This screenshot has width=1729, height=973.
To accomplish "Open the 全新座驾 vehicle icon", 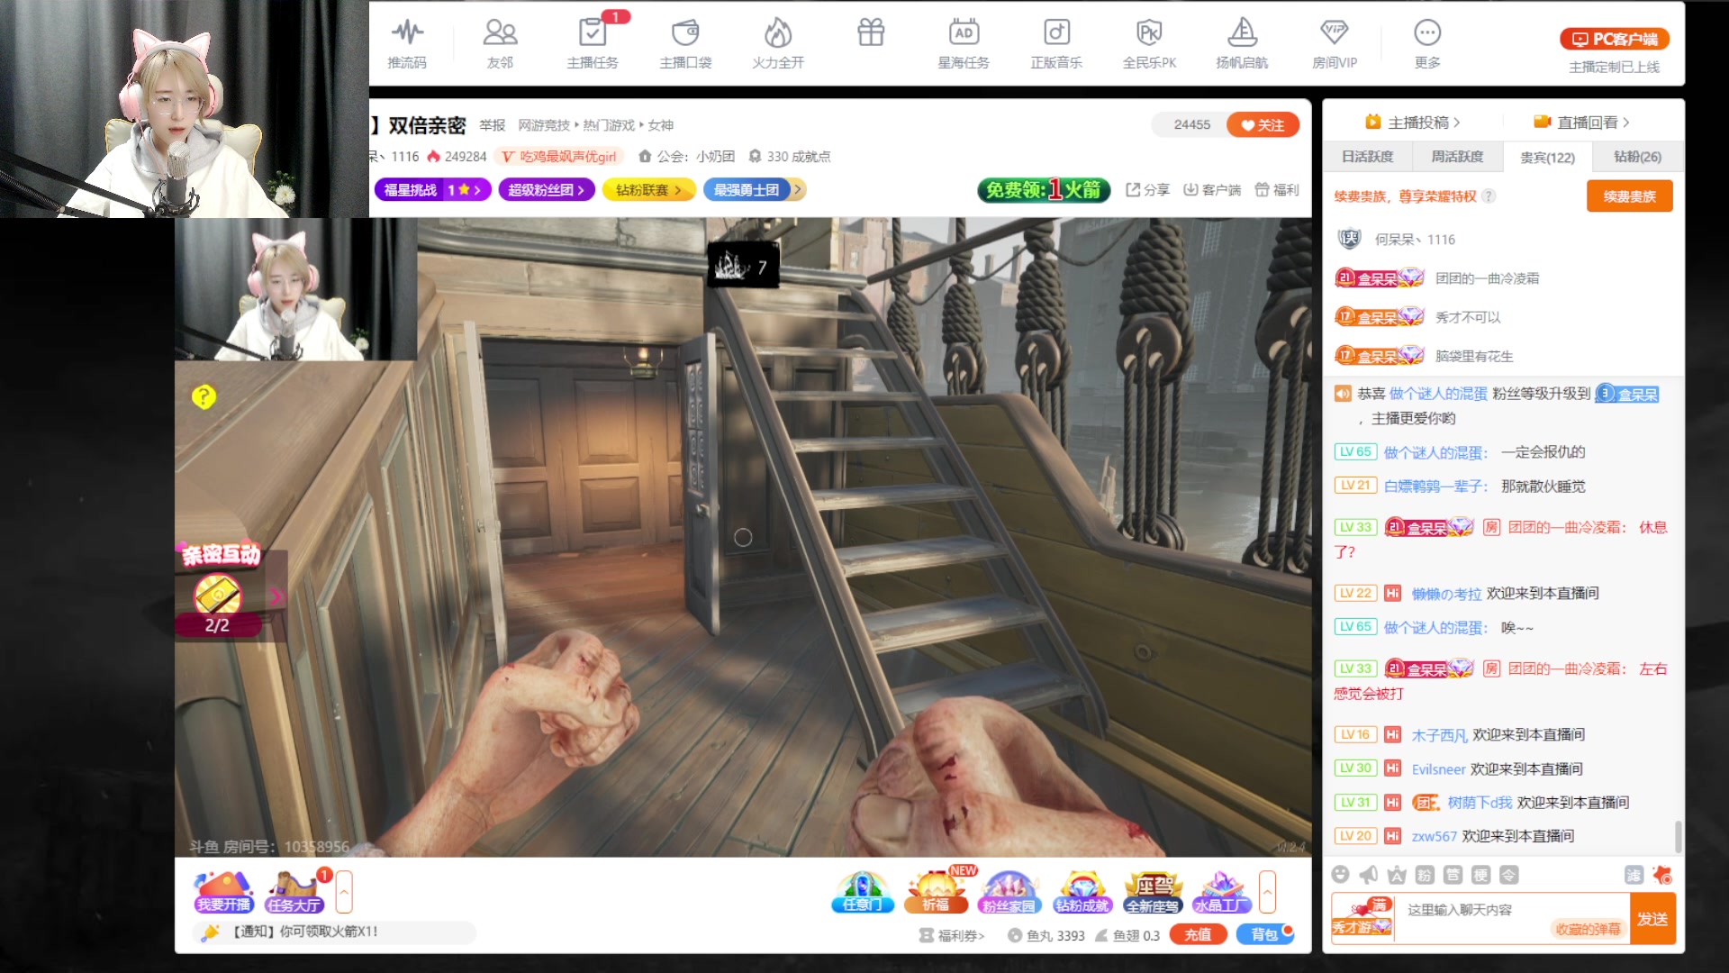I will click(1153, 893).
